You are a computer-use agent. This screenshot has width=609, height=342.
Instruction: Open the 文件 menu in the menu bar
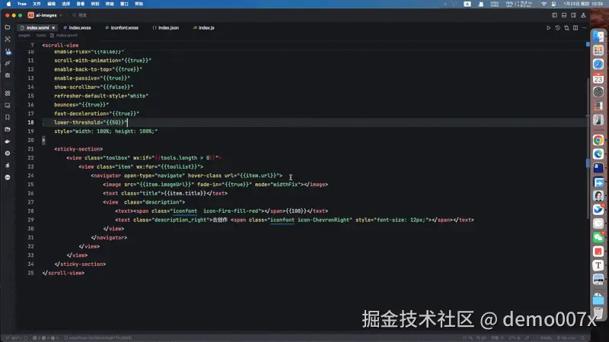[37, 4]
